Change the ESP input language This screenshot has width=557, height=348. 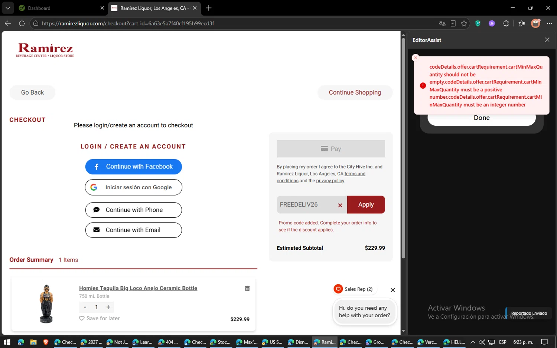tap(503, 342)
